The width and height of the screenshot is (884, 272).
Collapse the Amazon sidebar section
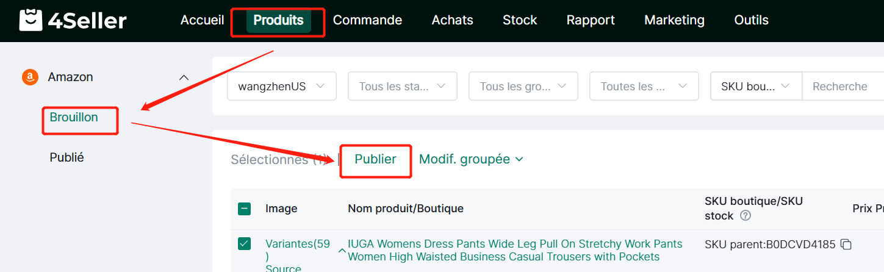183,77
